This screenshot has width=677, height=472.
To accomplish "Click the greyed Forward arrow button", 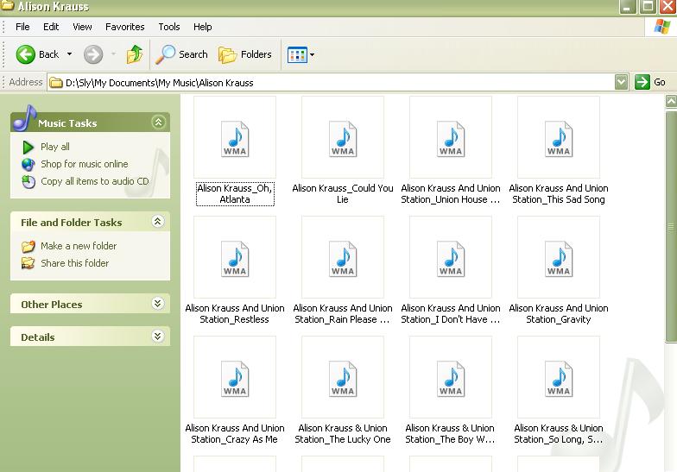I will pos(93,54).
